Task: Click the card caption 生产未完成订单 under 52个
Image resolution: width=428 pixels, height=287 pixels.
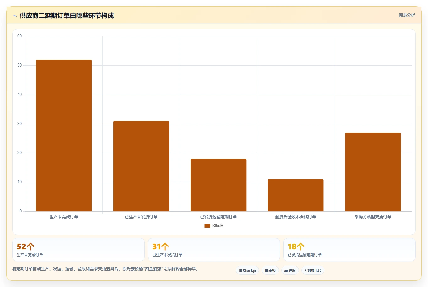Action: tap(30, 255)
